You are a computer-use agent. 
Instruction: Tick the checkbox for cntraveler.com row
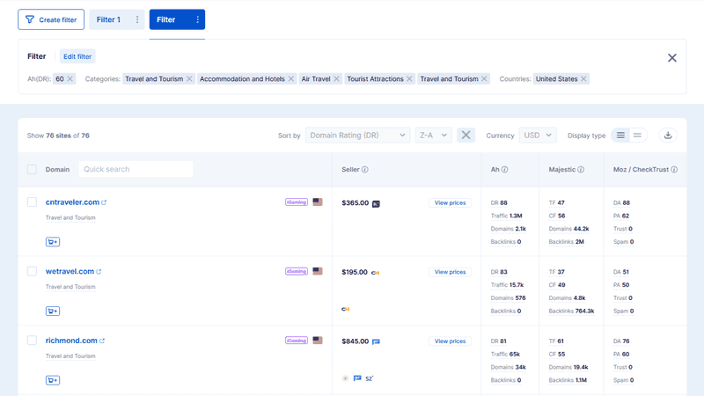tap(32, 202)
